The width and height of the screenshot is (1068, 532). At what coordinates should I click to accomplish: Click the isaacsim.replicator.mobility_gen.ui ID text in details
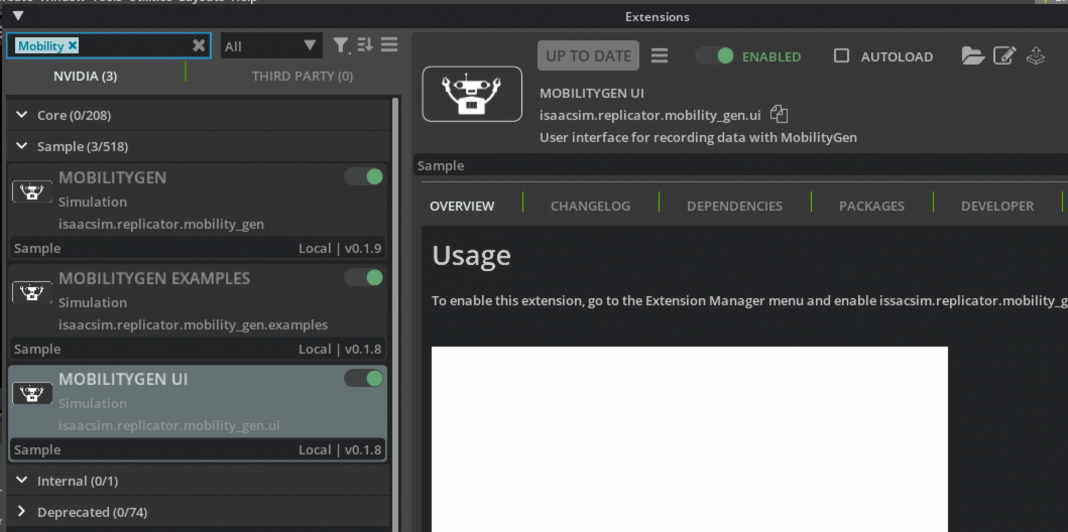click(650, 115)
